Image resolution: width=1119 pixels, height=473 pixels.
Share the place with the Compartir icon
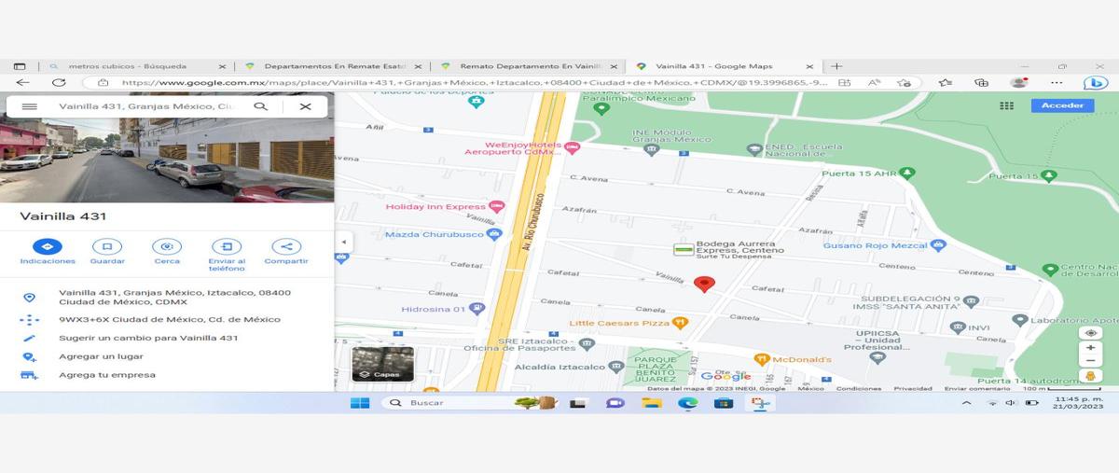286,246
